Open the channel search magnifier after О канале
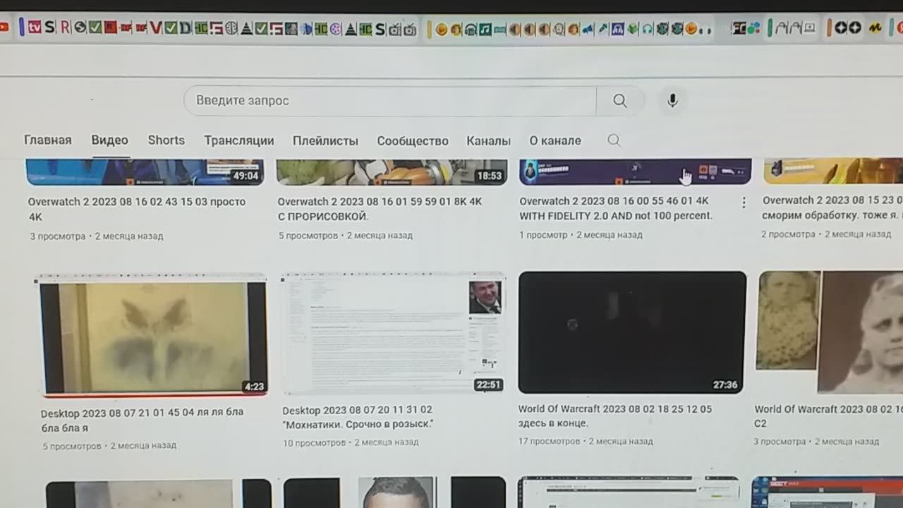Image resolution: width=903 pixels, height=508 pixels. [x=614, y=140]
